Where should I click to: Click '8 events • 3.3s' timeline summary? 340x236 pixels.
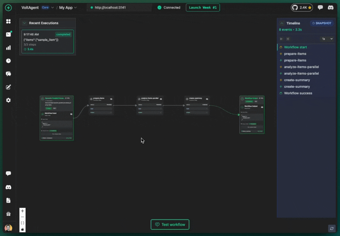[290, 29]
